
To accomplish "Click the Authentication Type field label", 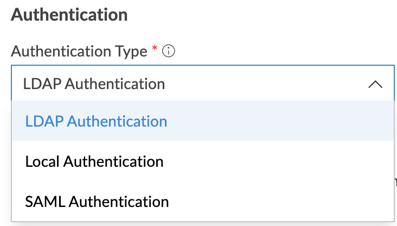I will (79, 52).
